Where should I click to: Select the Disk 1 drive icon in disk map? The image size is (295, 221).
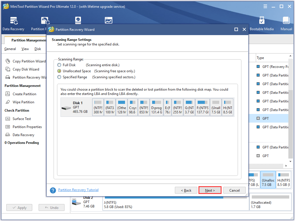pyautogui.click(x=66, y=108)
